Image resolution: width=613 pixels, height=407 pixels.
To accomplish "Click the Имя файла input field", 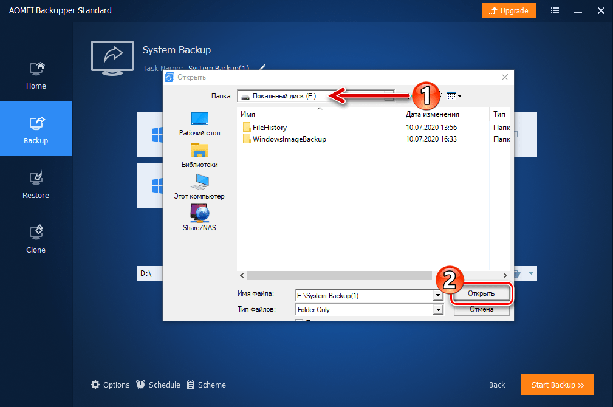I will [x=365, y=296].
